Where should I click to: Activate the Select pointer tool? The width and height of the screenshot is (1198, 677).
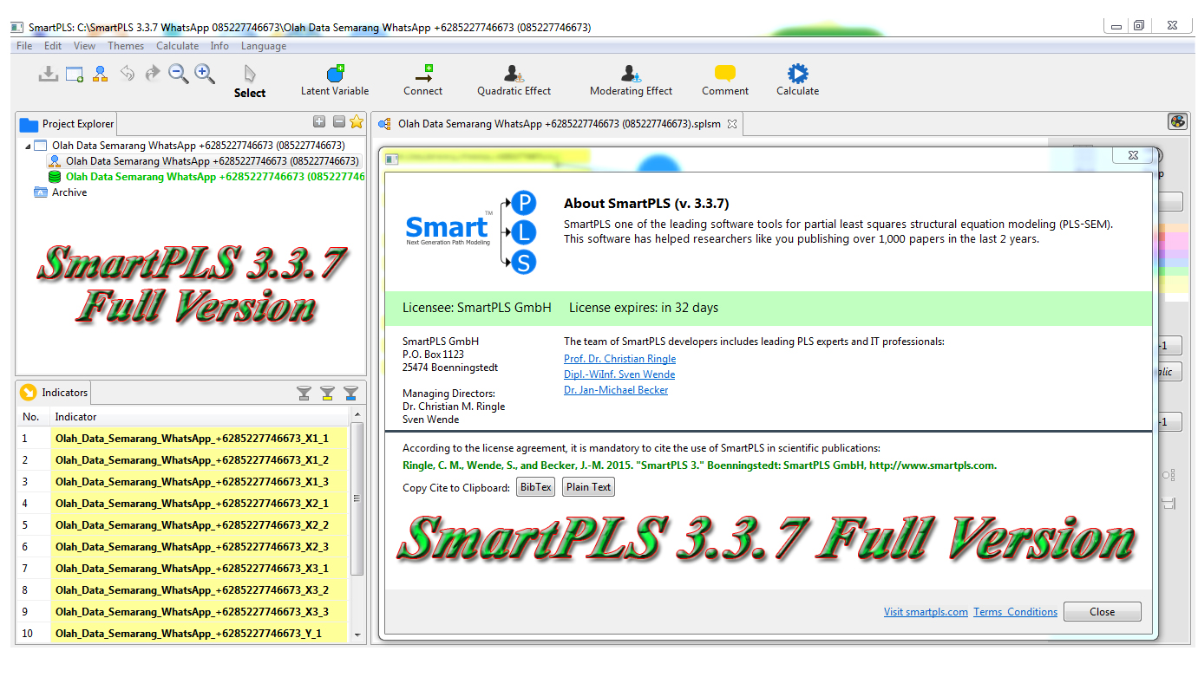pyautogui.click(x=250, y=81)
